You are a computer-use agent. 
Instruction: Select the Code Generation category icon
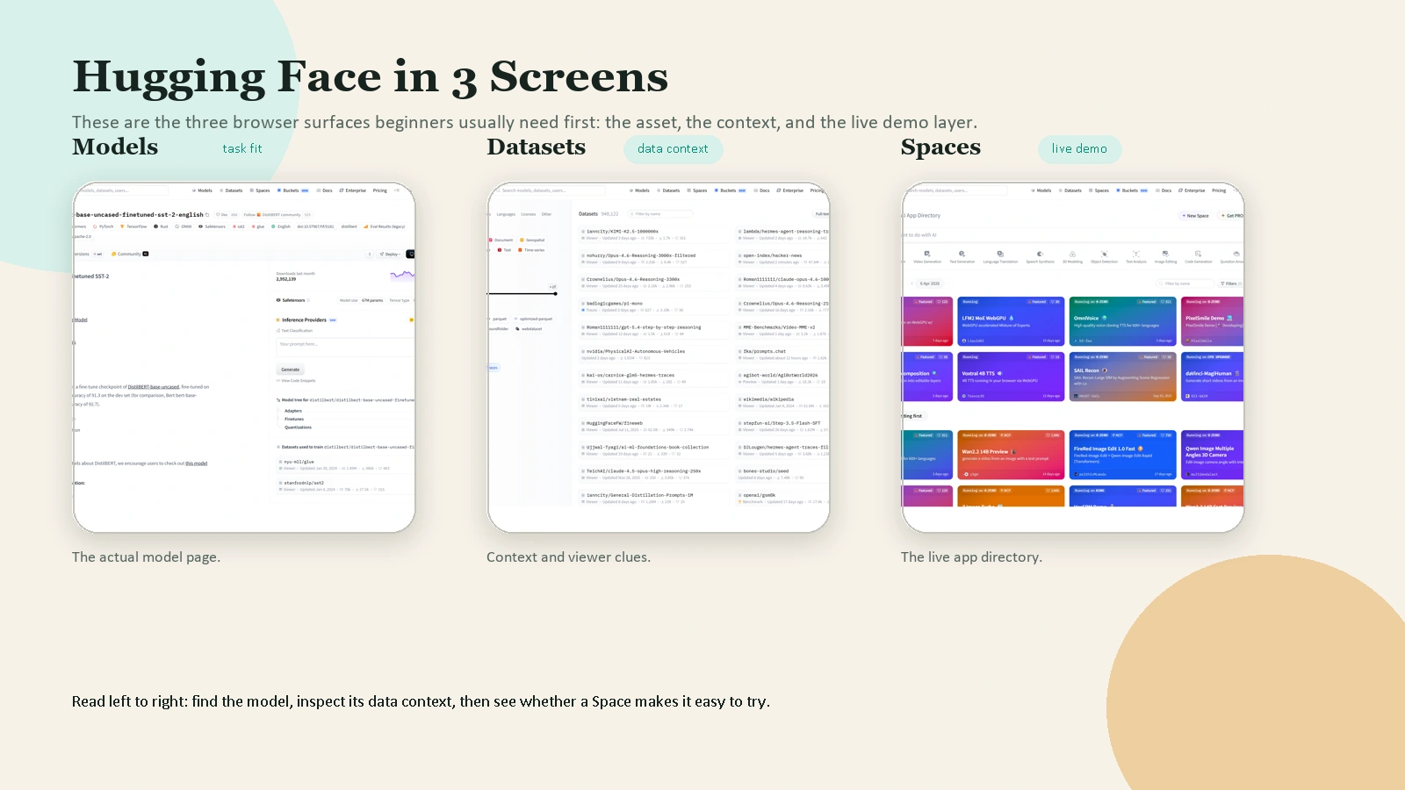coord(1198,255)
